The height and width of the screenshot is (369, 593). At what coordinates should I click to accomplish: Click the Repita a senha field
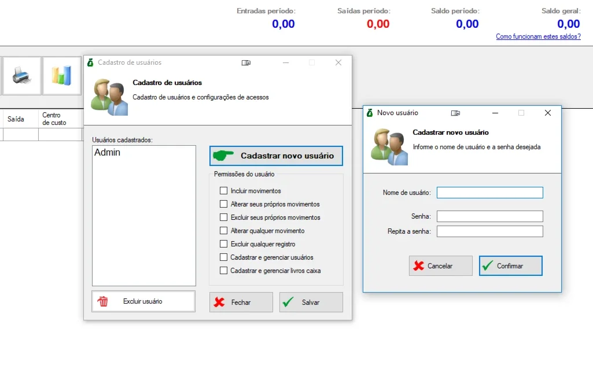click(490, 231)
